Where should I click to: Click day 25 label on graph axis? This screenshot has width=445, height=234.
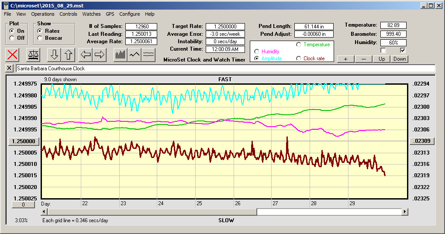tap(199, 203)
